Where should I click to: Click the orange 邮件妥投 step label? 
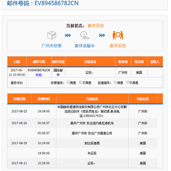[118, 46]
